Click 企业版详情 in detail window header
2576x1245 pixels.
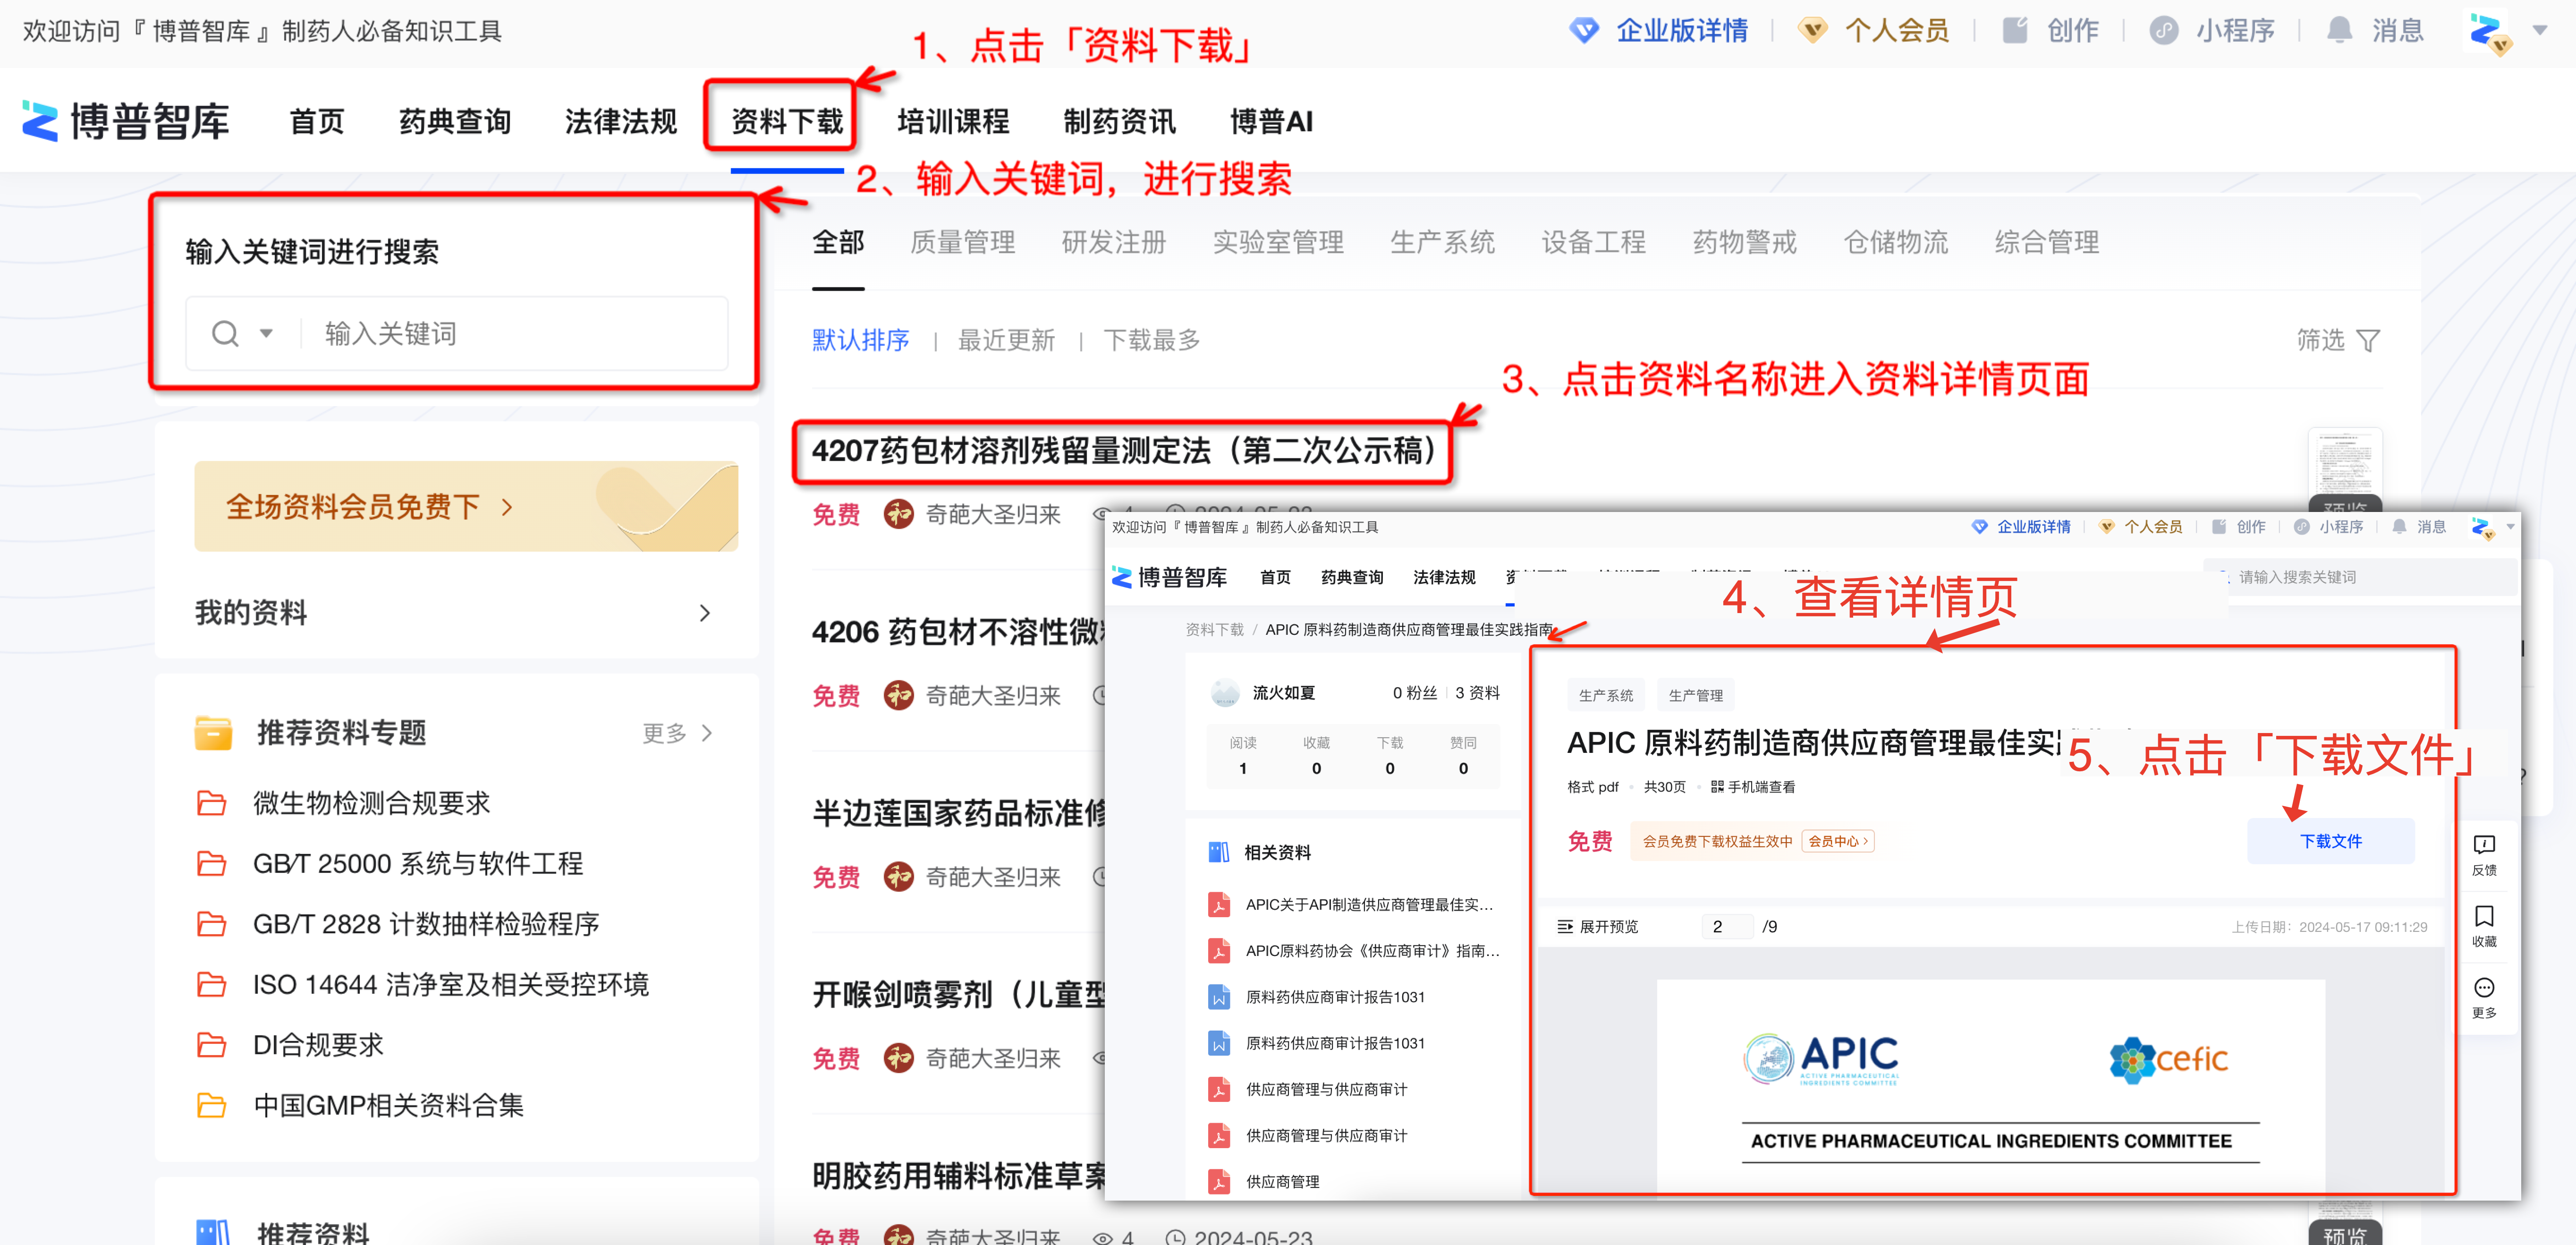tap(2033, 527)
